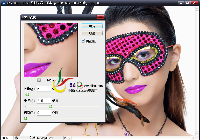The image size is (200, 140).
Task: Minimize the document window
Action: (x=181, y=3)
